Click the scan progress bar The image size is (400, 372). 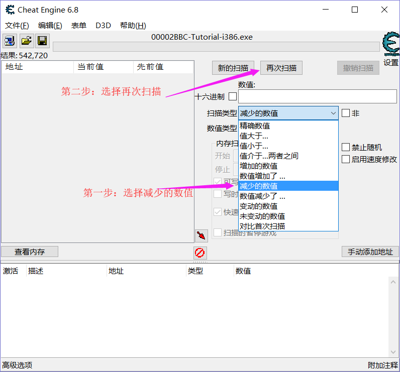(x=216, y=47)
